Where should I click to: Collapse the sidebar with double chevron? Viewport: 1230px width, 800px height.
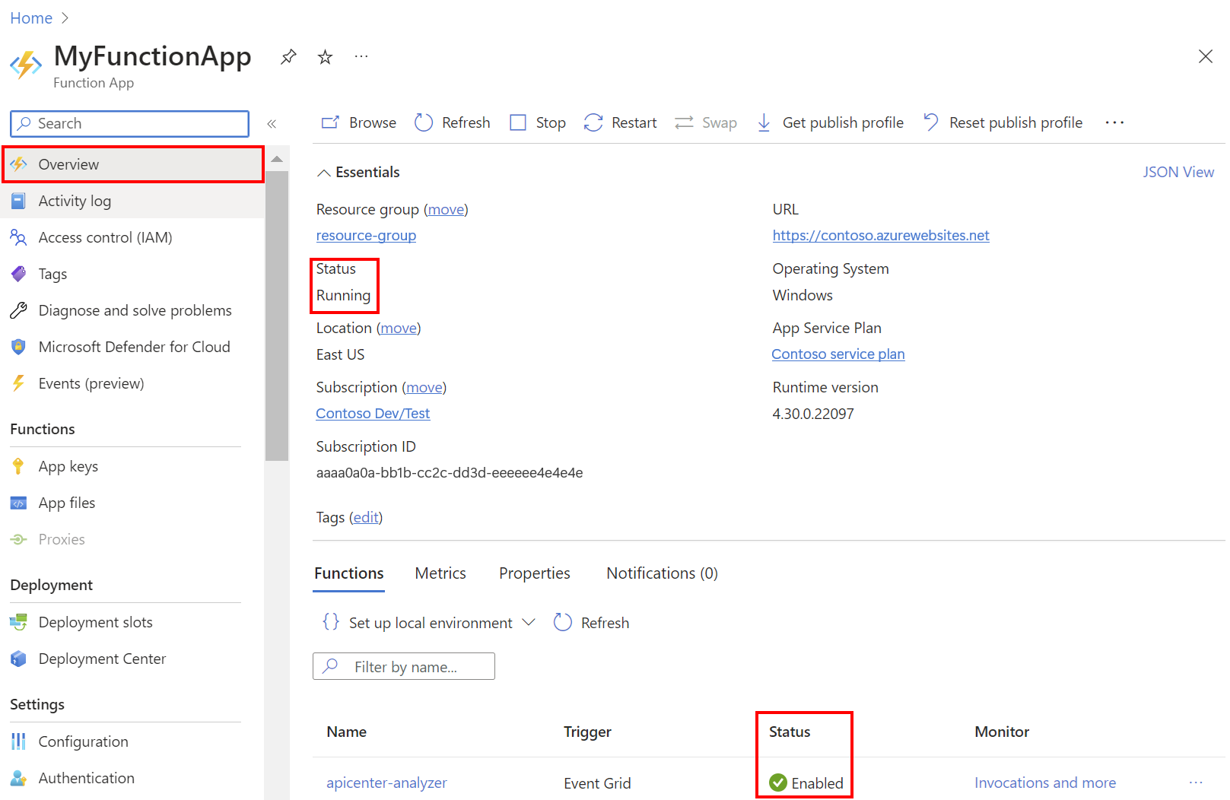tap(272, 123)
